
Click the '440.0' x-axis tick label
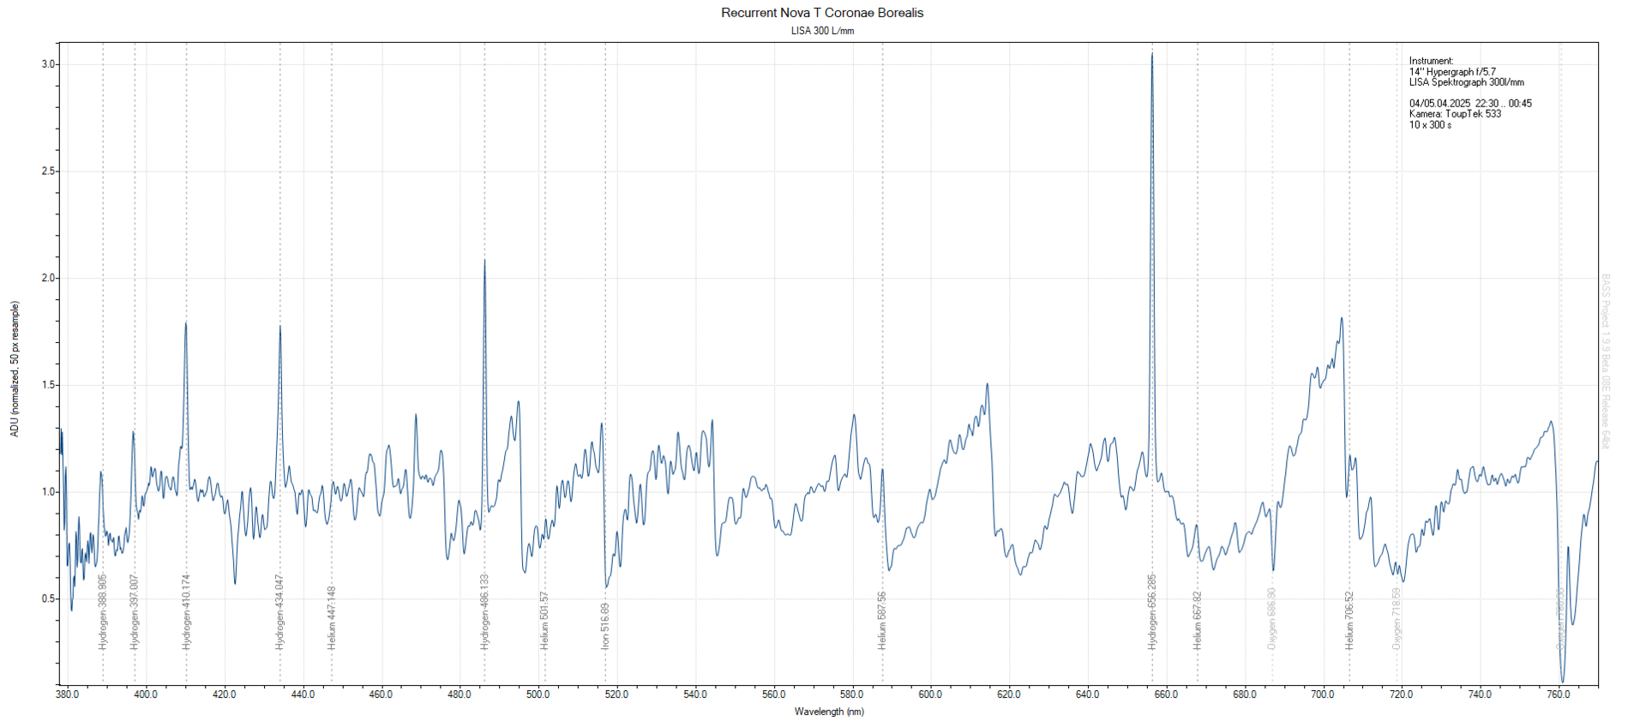[303, 694]
